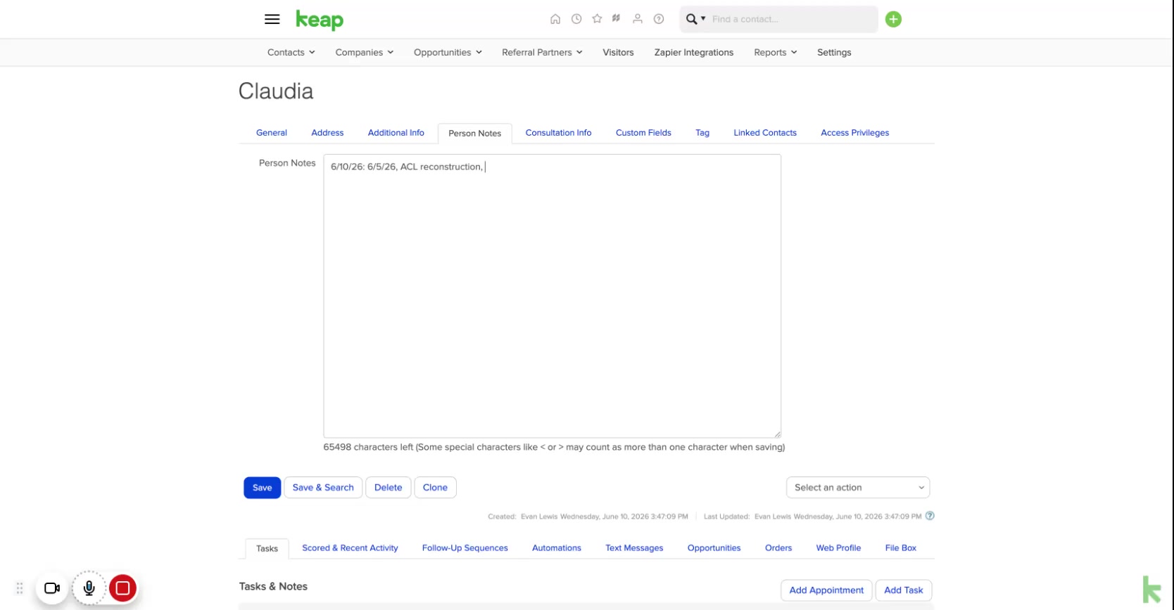Image resolution: width=1174 pixels, height=610 pixels.
Task: Toggle the microphone in recording controls
Action: pyautogui.click(x=89, y=588)
